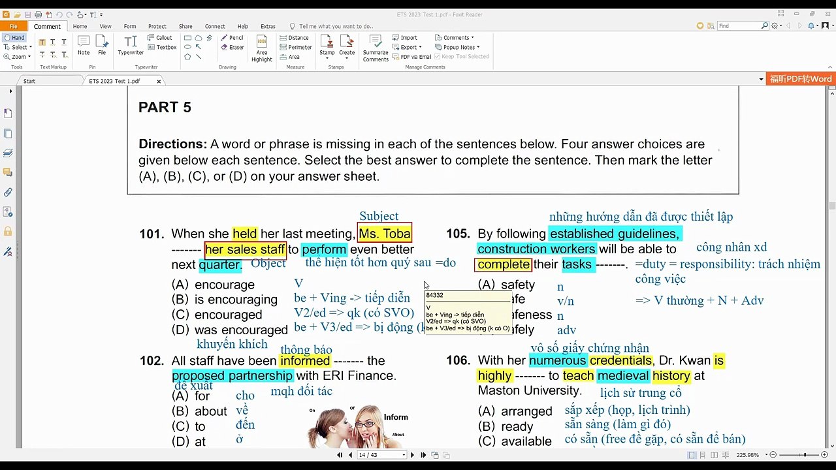
Task: Open the search settings gear dropdown
Action: pos(777,26)
